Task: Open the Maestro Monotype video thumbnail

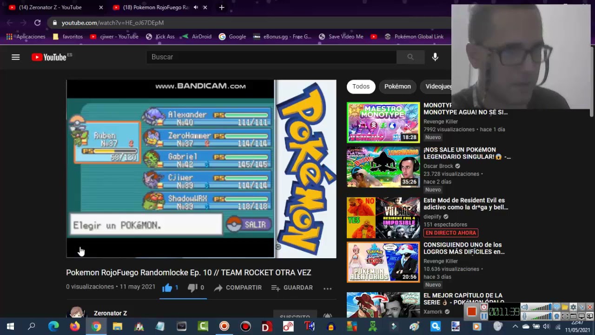Action: (383, 122)
